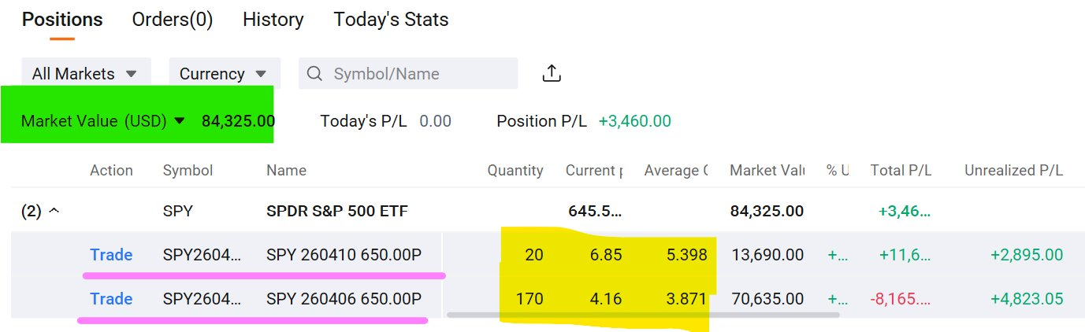This screenshot has height=332, width=1085.
Task: Click the Name column header
Action: [x=286, y=171]
